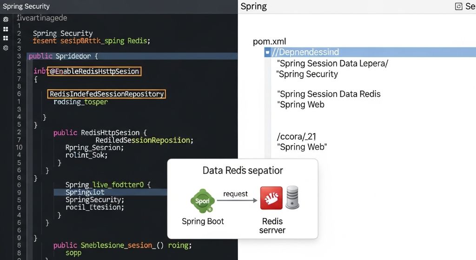Click the upper grid icon in the sidebar
The height and width of the screenshot is (260, 476).
[x=6, y=29]
